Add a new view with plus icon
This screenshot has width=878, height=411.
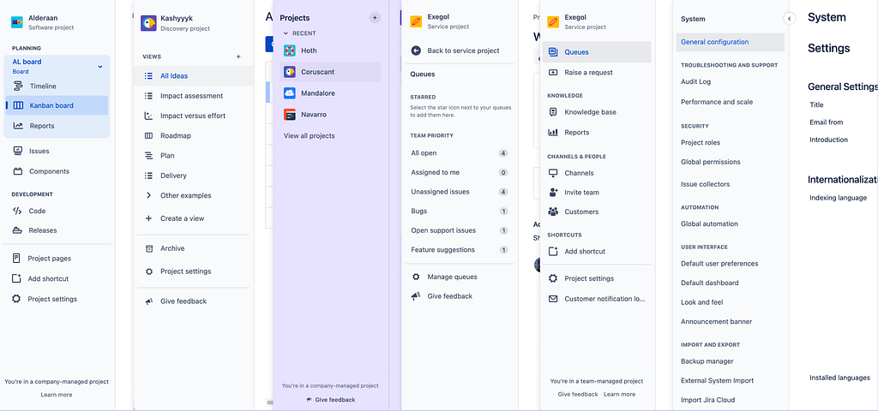[238, 57]
